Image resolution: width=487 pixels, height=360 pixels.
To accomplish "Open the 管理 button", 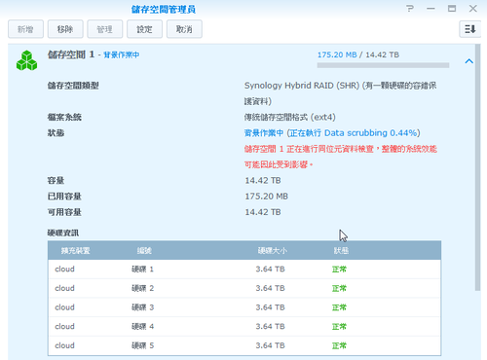I will click(x=105, y=29).
